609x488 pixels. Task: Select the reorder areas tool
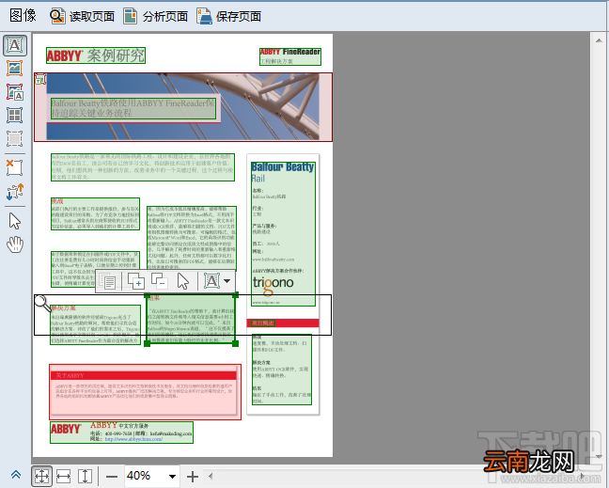(15, 191)
